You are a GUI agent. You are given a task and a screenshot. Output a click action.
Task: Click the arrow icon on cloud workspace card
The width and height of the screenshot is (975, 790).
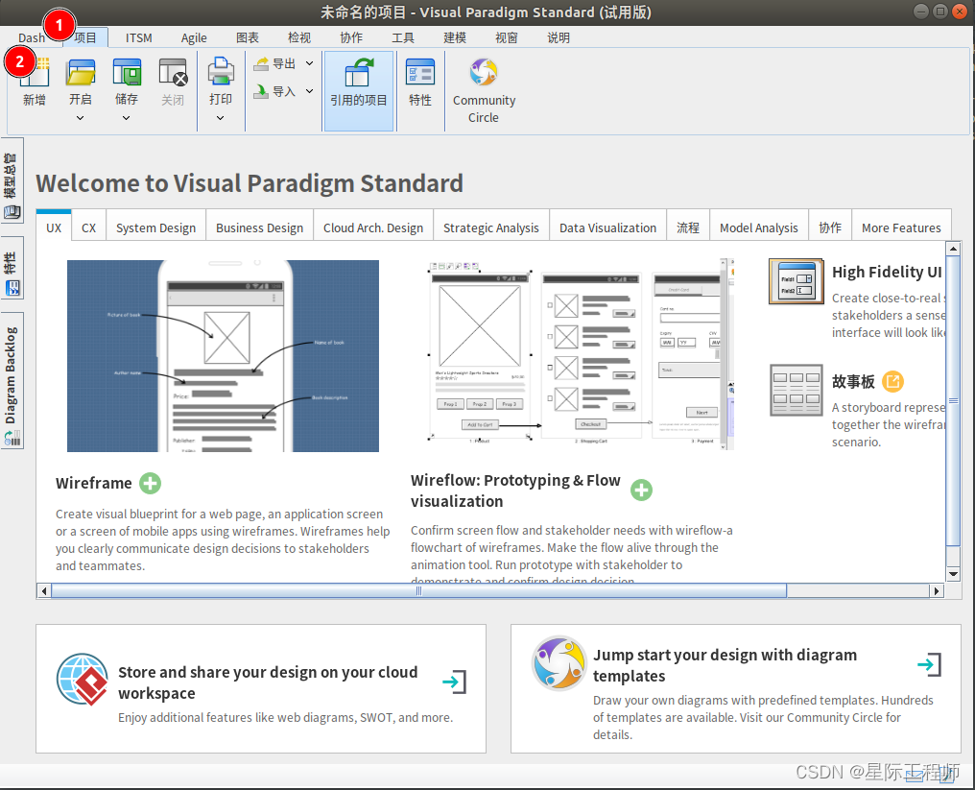455,682
